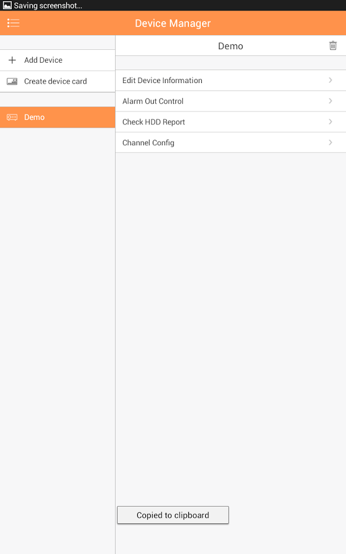346x554 pixels.
Task: Open Edit Device Information
Action: pyautogui.click(x=231, y=81)
